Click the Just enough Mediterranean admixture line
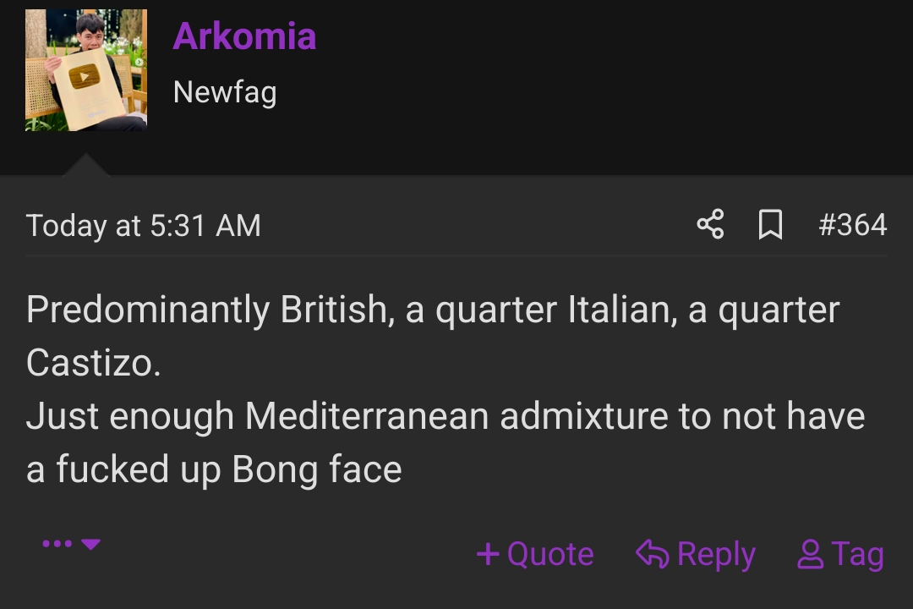The width and height of the screenshot is (913, 609). [446, 416]
